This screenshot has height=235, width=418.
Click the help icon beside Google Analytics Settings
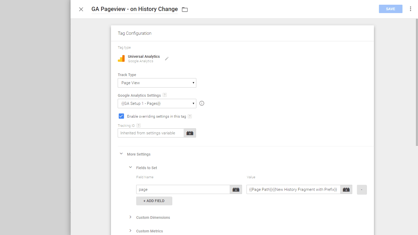(165, 95)
